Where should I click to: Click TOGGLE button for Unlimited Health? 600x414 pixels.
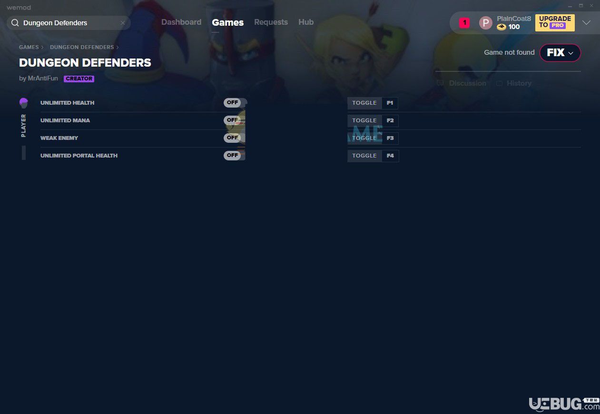(364, 103)
